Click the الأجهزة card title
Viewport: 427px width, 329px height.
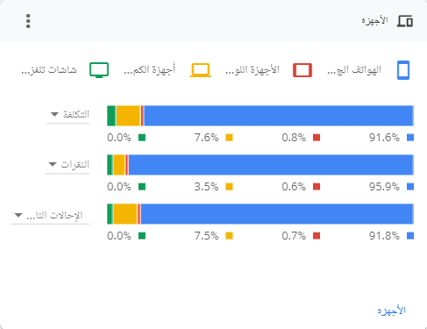click(374, 21)
